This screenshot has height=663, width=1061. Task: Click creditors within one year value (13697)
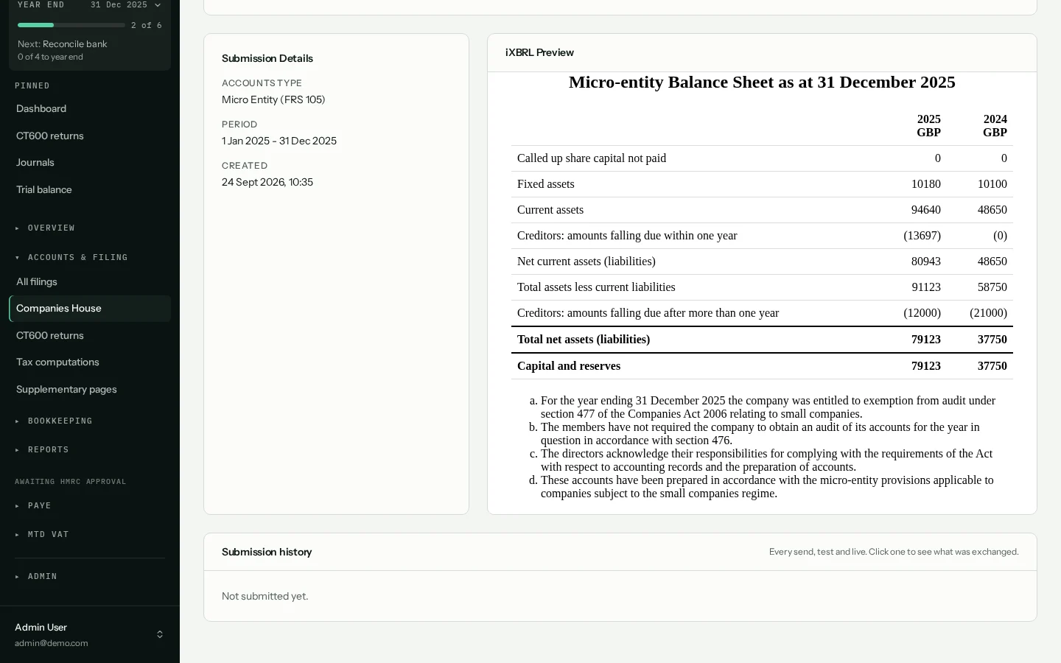click(922, 236)
